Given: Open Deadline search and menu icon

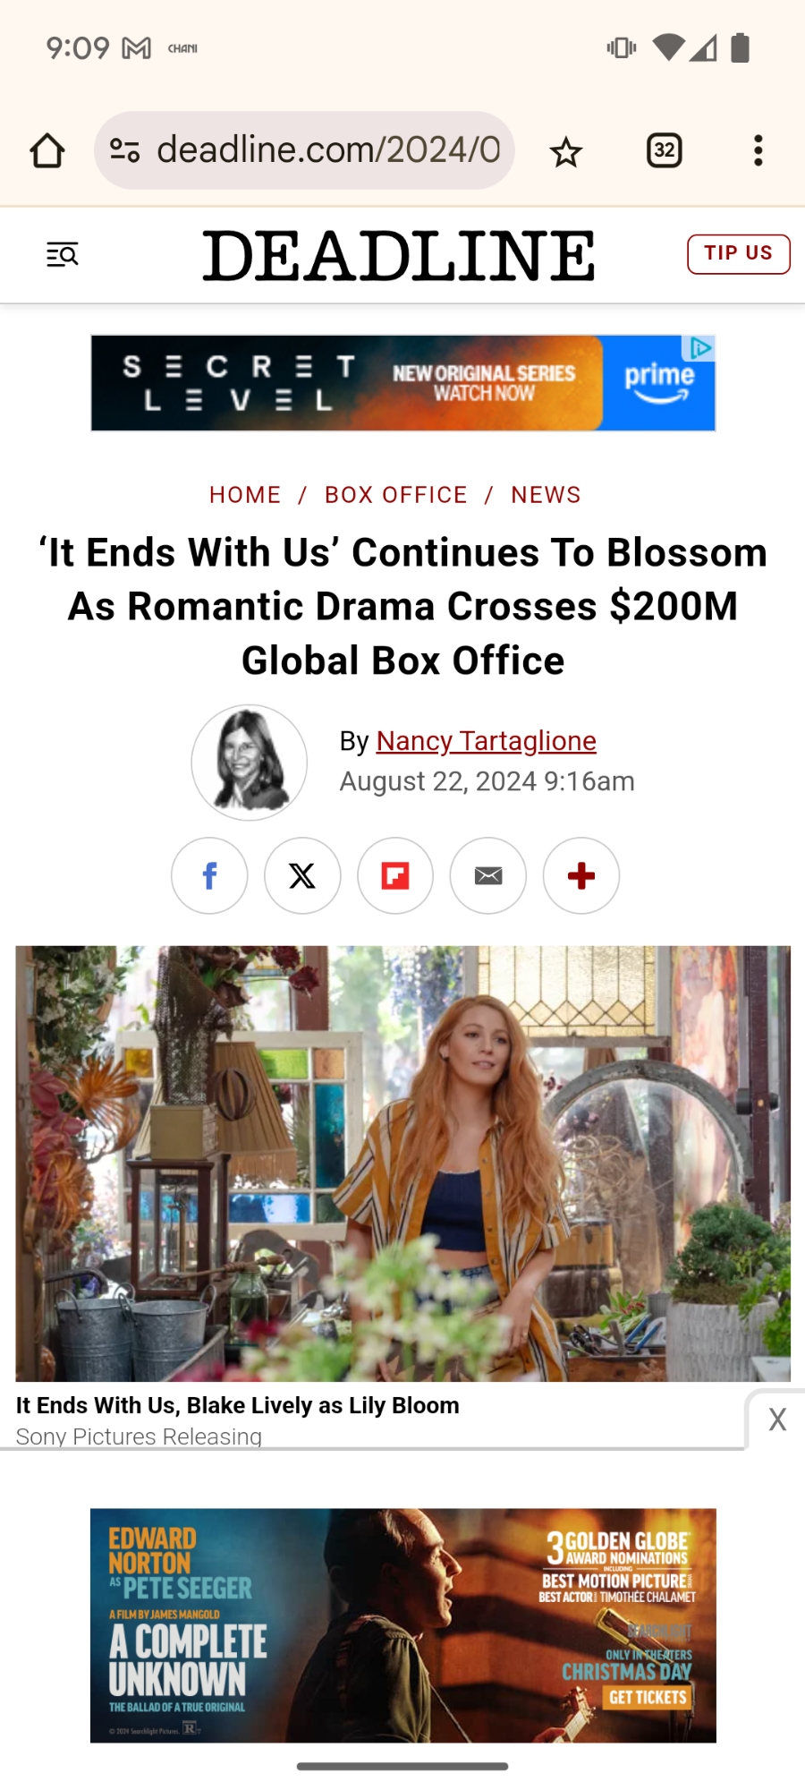Looking at the screenshot, I should (x=63, y=255).
